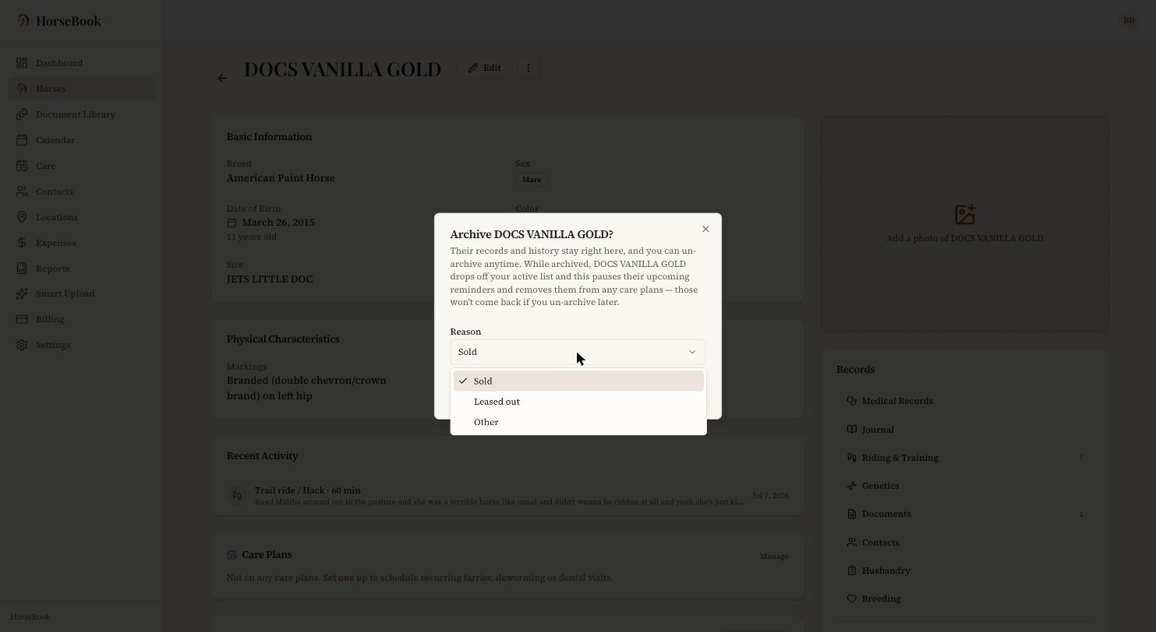Click the Care clock-calendar icon

tap(22, 166)
